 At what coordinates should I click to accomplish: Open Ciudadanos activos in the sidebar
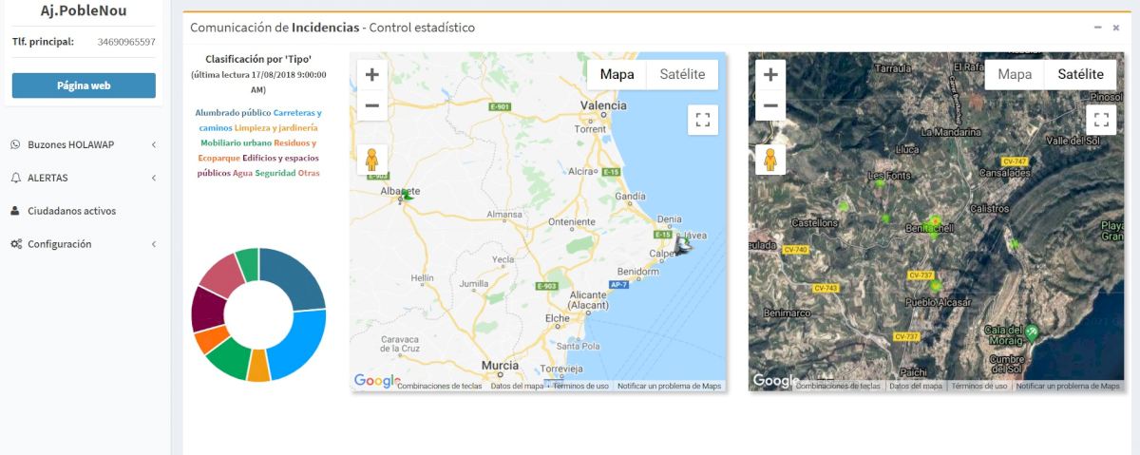click(71, 211)
